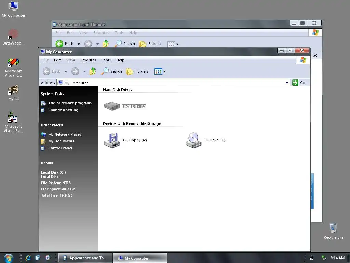Screen dimensions: 350x263
Task: Open My Documents link in Other Places
Action: (61, 141)
